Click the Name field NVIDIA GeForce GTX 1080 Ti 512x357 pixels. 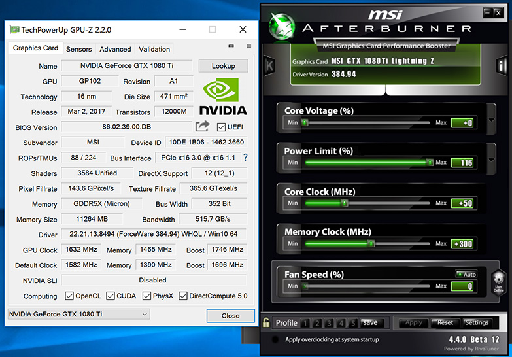coord(127,65)
